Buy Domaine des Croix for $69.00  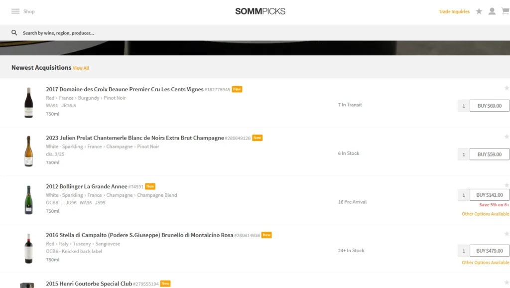click(x=489, y=106)
